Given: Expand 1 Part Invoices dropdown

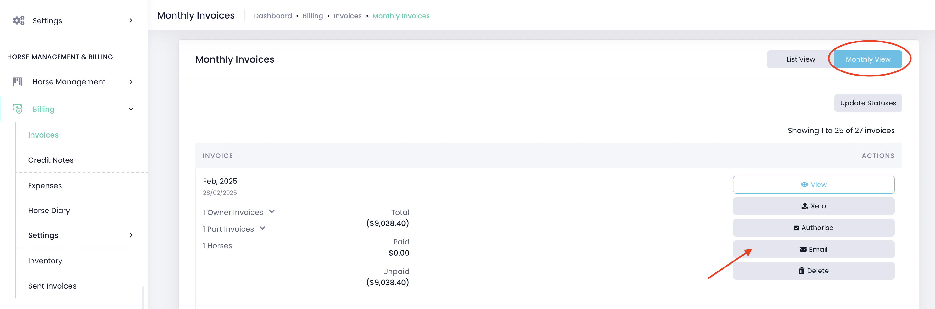Looking at the screenshot, I should point(262,228).
